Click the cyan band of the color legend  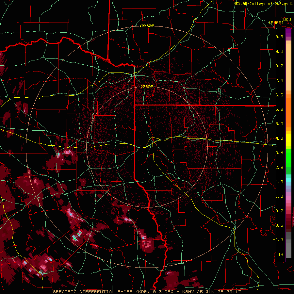pyautogui.click(x=288, y=180)
